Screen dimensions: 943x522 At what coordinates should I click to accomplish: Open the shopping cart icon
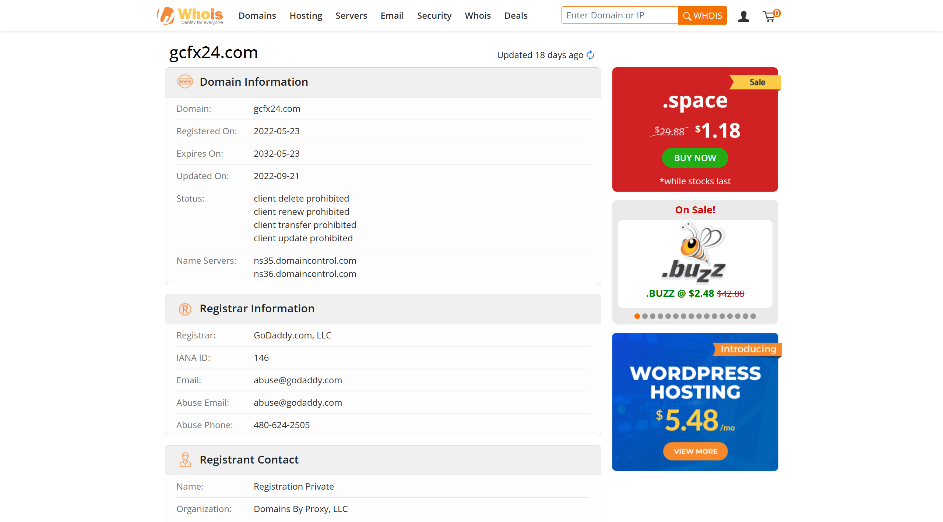771,16
